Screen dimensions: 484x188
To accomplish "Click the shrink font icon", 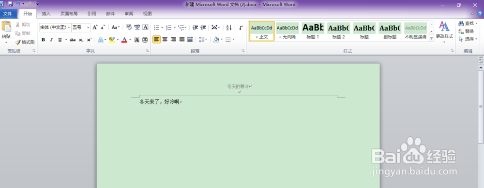I will click(x=103, y=28).
